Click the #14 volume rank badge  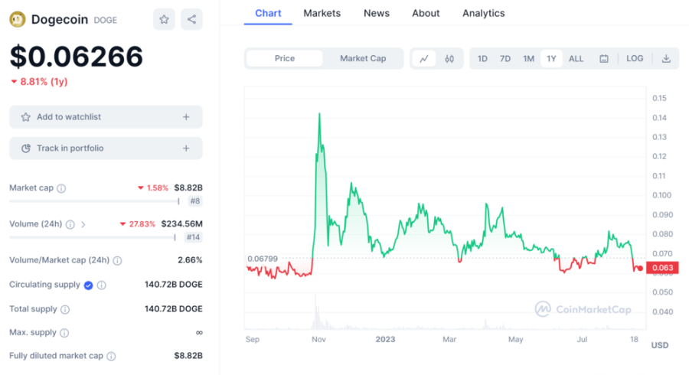pyautogui.click(x=194, y=237)
